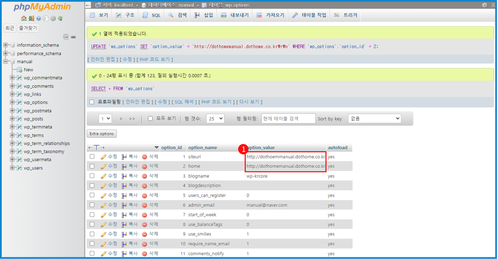Tick the 모두 보기 checkbox
This screenshot has width=498, height=259.
150,118
